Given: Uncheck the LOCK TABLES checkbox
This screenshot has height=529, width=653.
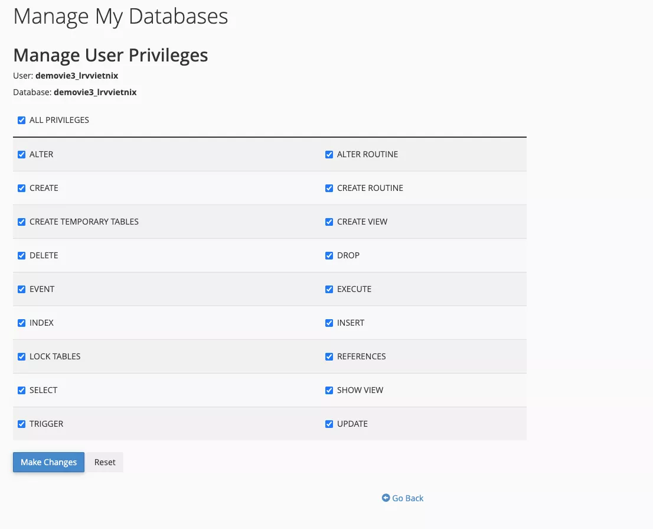Looking at the screenshot, I should click(22, 356).
